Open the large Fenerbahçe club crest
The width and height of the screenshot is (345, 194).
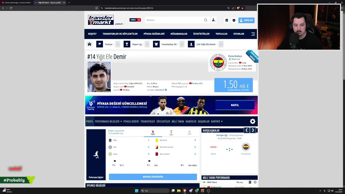point(218,62)
